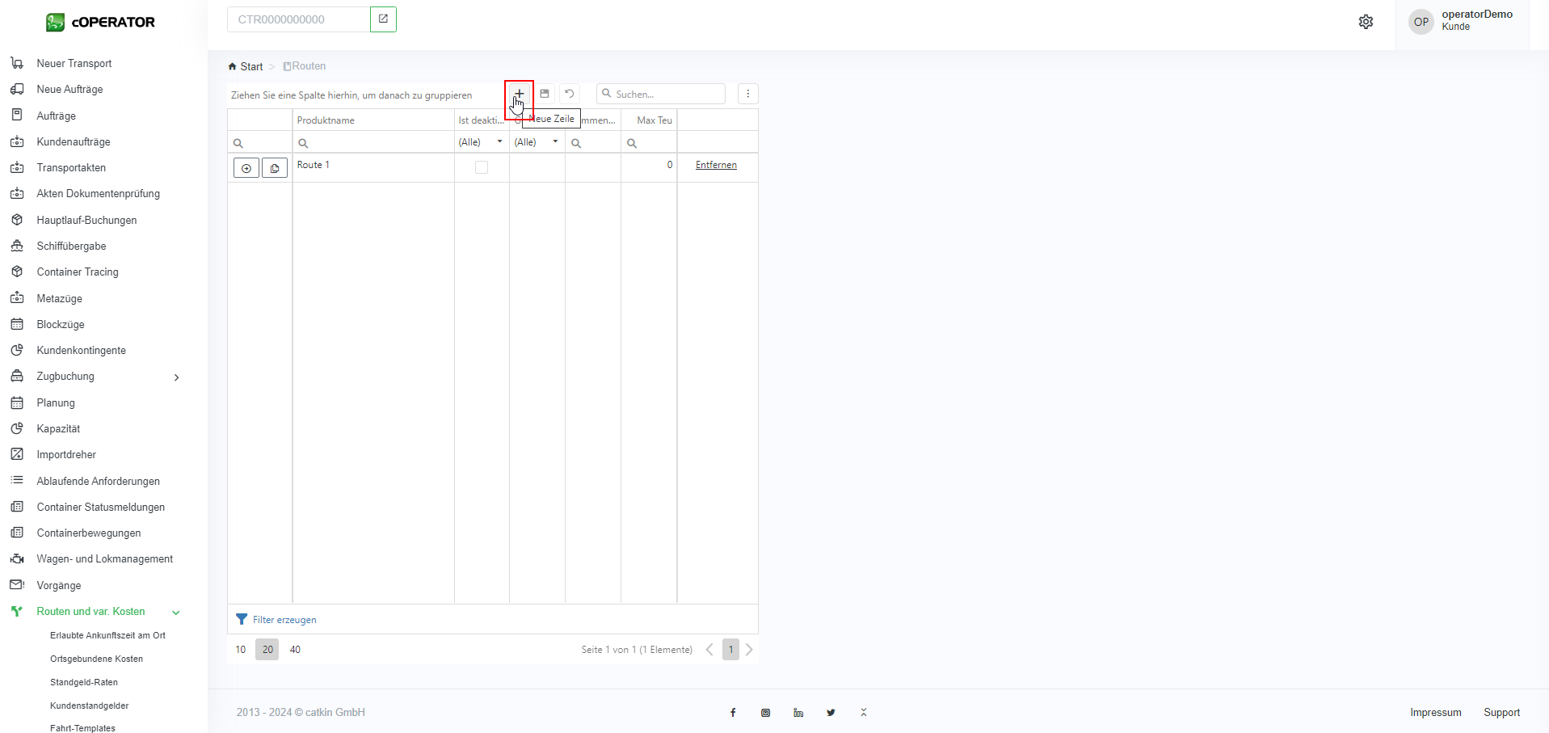Click the Entfernen link for Route 1
Screen dimensions: 1549x733
pos(716,165)
